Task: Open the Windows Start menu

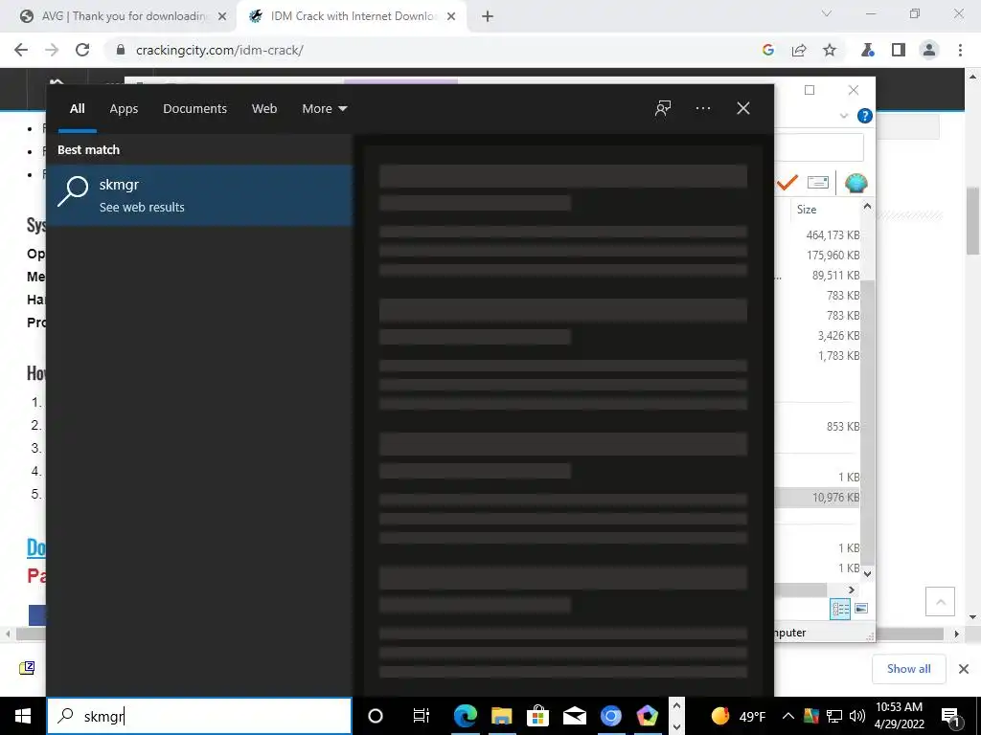Action: click(23, 716)
